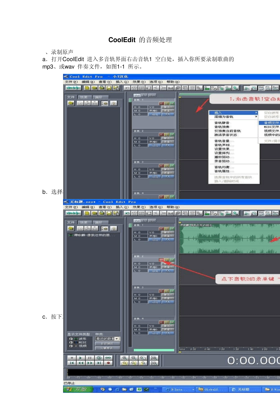Switch to EQ tab in lower window track controls

(144, 220)
